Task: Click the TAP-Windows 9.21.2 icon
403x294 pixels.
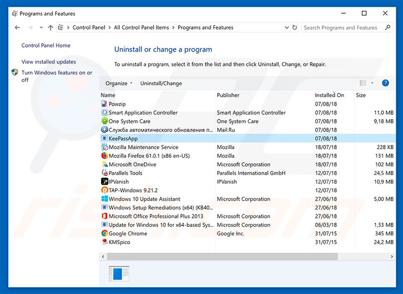Action: coord(105,190)
